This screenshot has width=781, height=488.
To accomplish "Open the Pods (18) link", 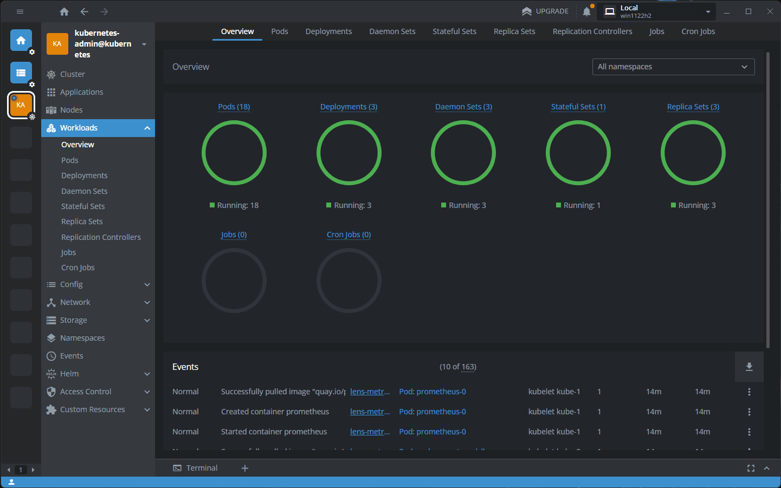I will point(234,107).
